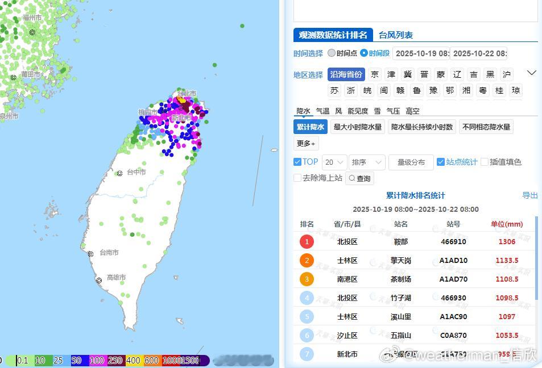Open the 降水 element tab
Screen dimensions: 542x368
pos(303,111)
